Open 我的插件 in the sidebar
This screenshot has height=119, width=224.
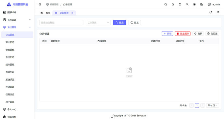[x=17, y=117]
